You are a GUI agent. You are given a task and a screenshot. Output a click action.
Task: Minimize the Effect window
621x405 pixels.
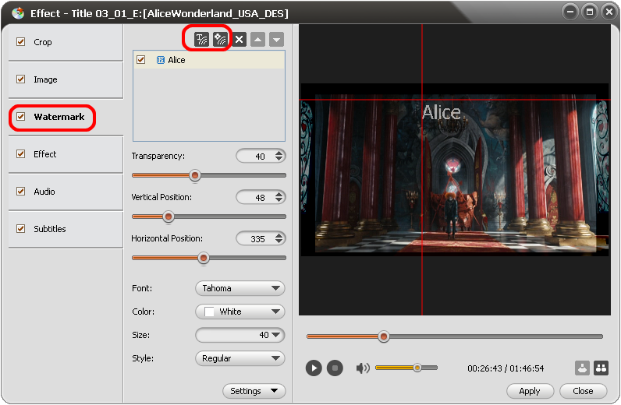coord(570,12)
